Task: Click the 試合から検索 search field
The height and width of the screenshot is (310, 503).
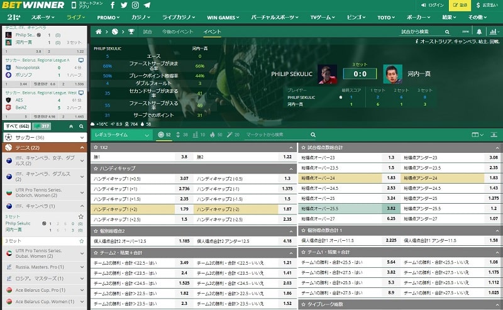Action: pyautogui.click(x=421, y=32)
